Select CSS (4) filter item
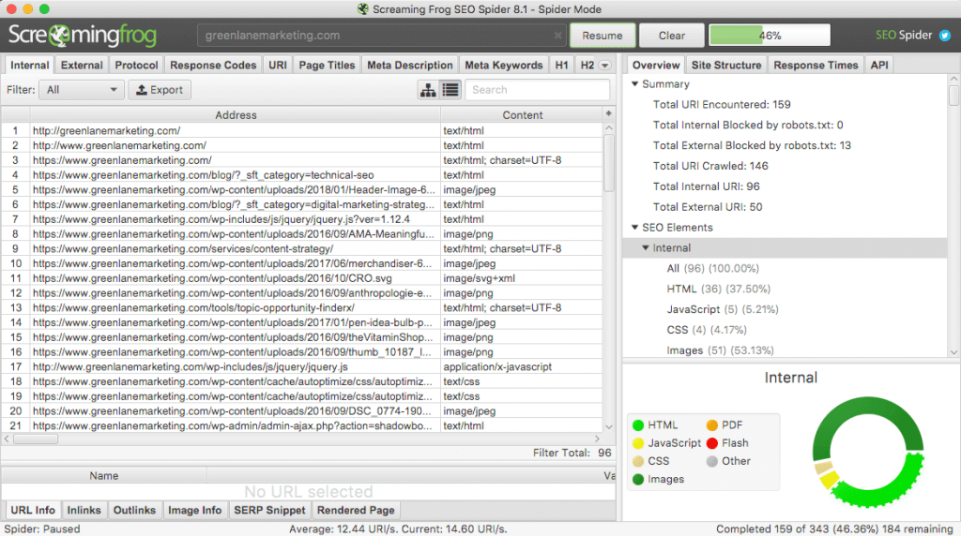This screenshot has height=536, width=961. [x=707, y=330]
